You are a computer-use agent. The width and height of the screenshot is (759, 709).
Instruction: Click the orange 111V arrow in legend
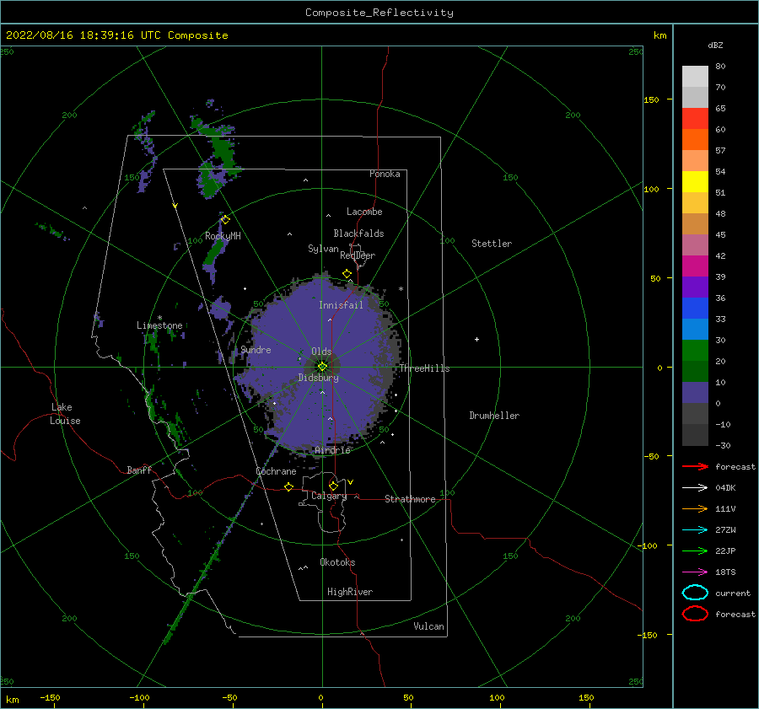(695, 508)
